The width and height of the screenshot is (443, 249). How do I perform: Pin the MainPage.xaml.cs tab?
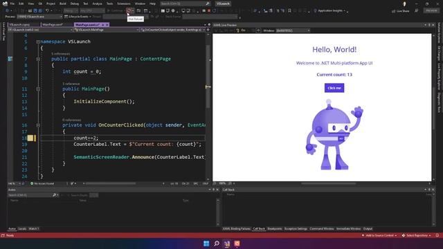pyautogui.click(x=103, y=25)
